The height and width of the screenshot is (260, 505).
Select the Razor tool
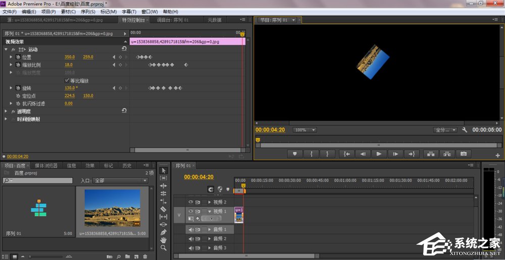[164, 209]
